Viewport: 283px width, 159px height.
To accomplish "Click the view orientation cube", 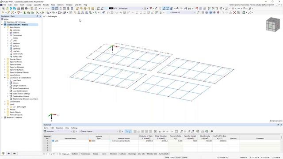I will pos(273,25).
